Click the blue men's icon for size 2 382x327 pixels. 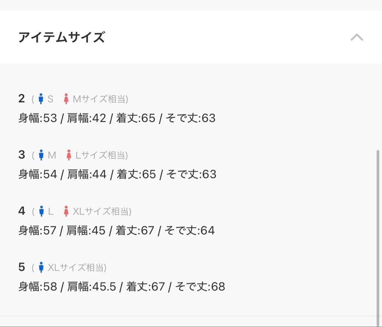coord(41,99)
